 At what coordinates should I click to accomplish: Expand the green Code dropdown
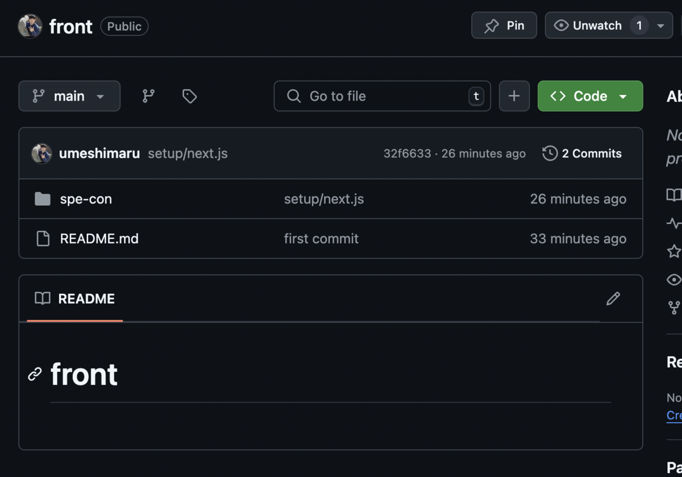(x=590, y=96)
